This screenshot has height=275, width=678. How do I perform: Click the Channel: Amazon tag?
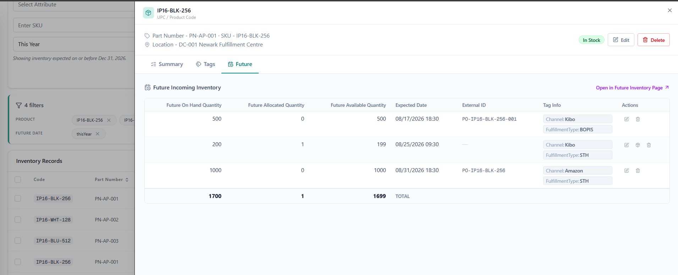(577, 171)
